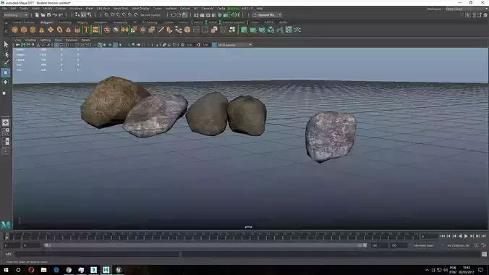
Task: Go to start of playback range
Action: [443, 237]
